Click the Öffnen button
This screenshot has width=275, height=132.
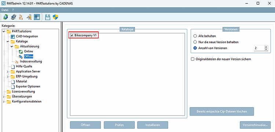click(85, 125)
